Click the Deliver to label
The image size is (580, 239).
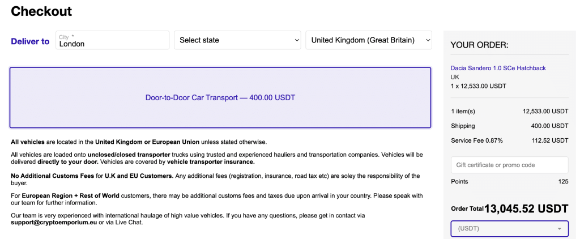[x=31, y=41]
